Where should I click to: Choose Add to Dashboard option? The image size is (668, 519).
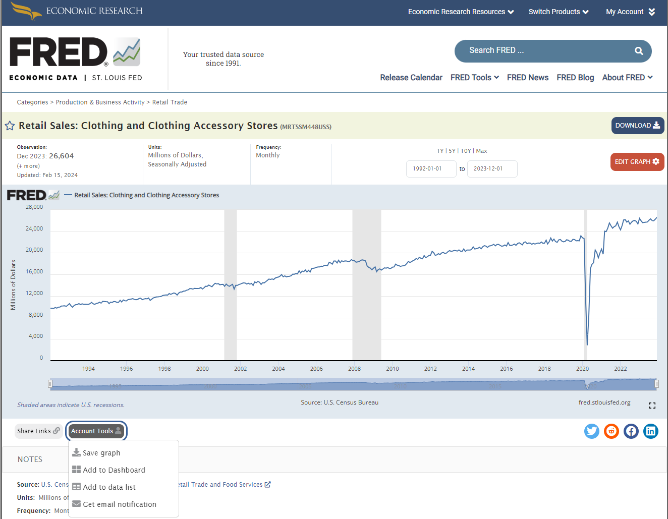114,470
